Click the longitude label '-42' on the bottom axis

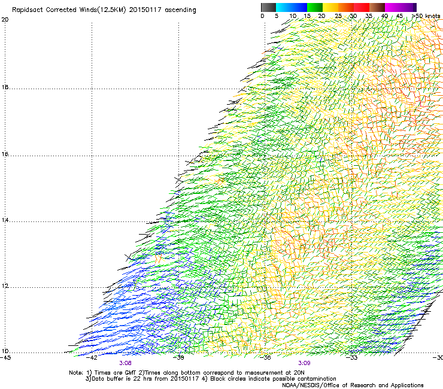[92, 358]
